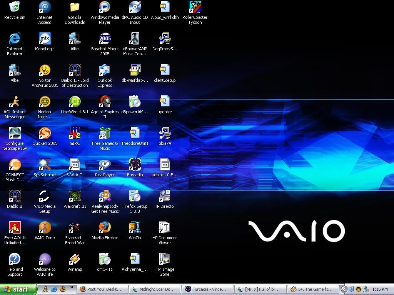394x295 pixels.
Task: Select the VAIO Zone icon
Action: coord(45,227)
